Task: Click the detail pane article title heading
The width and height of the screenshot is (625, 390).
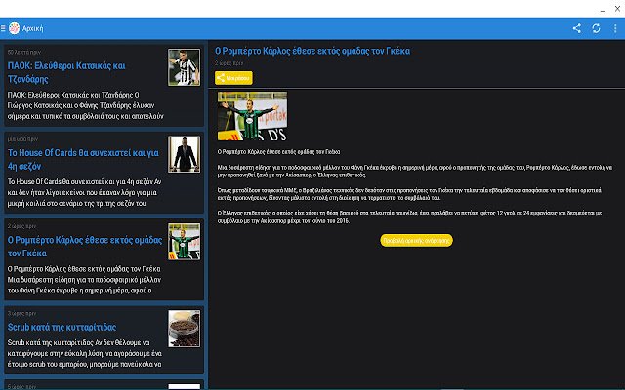Action: 312,51
